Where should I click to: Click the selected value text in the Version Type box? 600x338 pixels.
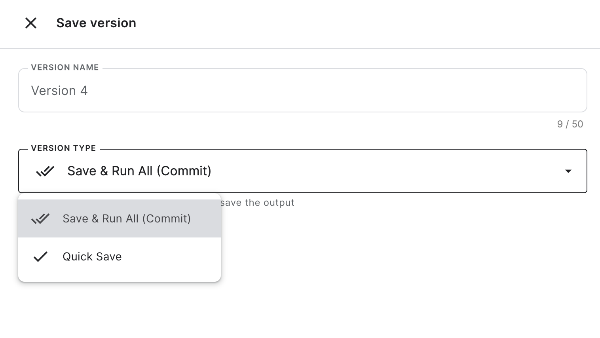[x=139, y=171]
